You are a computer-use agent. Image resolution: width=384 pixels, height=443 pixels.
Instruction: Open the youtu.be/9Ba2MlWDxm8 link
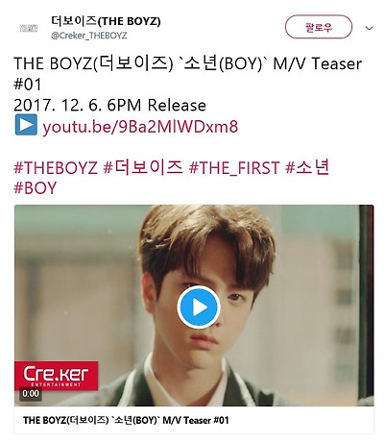click(140, 127)
